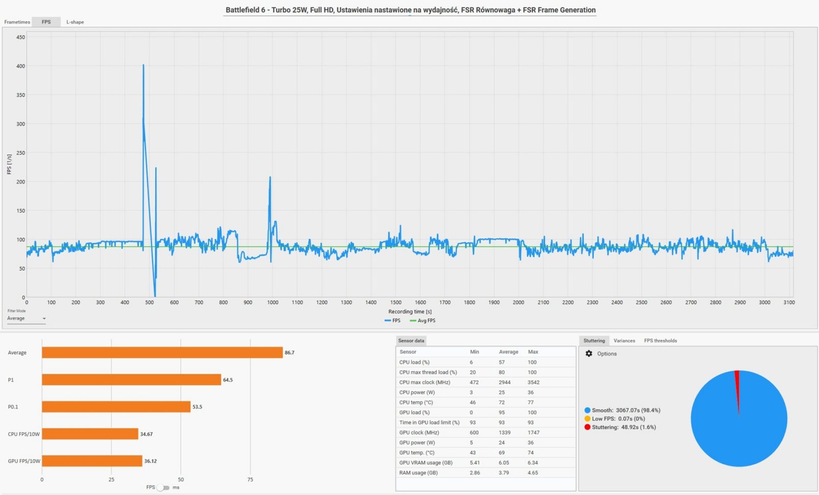The image size is (819, 495).
Task: Select the Stuttering tab
Action: pos(594,341)
